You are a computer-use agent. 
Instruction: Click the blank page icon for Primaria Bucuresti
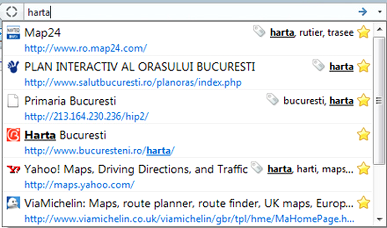(x=13, y=101)
